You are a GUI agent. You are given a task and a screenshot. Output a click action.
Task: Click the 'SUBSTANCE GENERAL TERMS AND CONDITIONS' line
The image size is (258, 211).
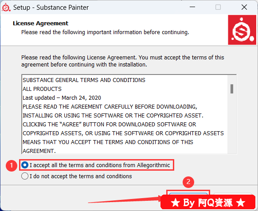(x=84, y=80)
